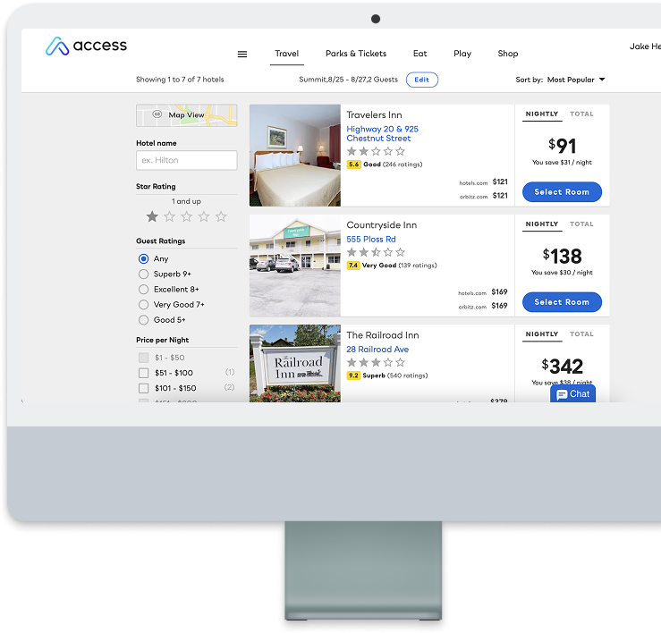661x633 pixels.
Task: Select the first star in Star Rating filter
Action: click(x=152, y=216)
